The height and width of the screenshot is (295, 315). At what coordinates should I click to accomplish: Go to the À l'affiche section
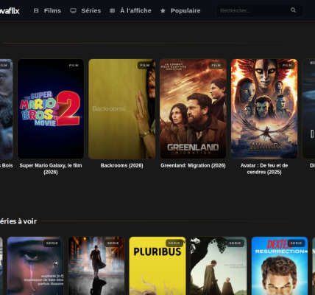[135, 10]
